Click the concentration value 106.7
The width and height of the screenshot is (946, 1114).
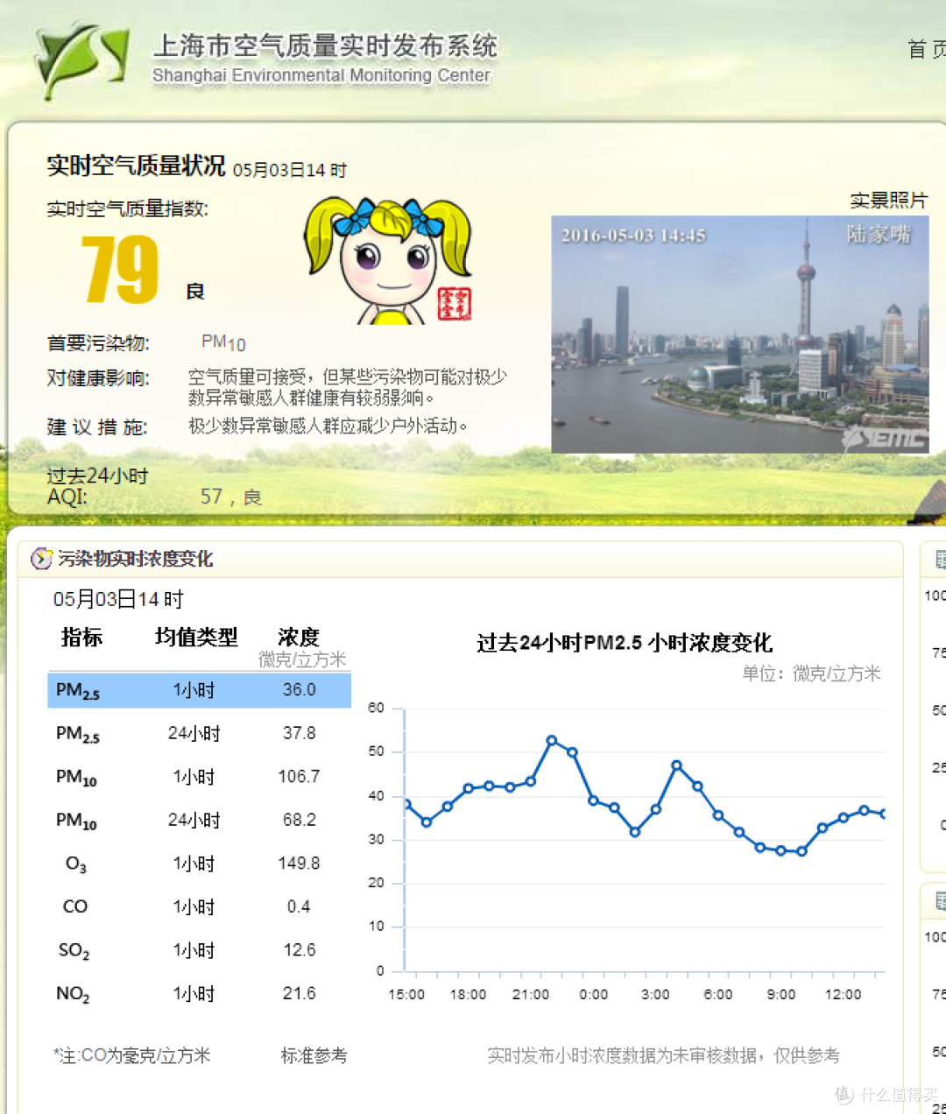(299, 777)
